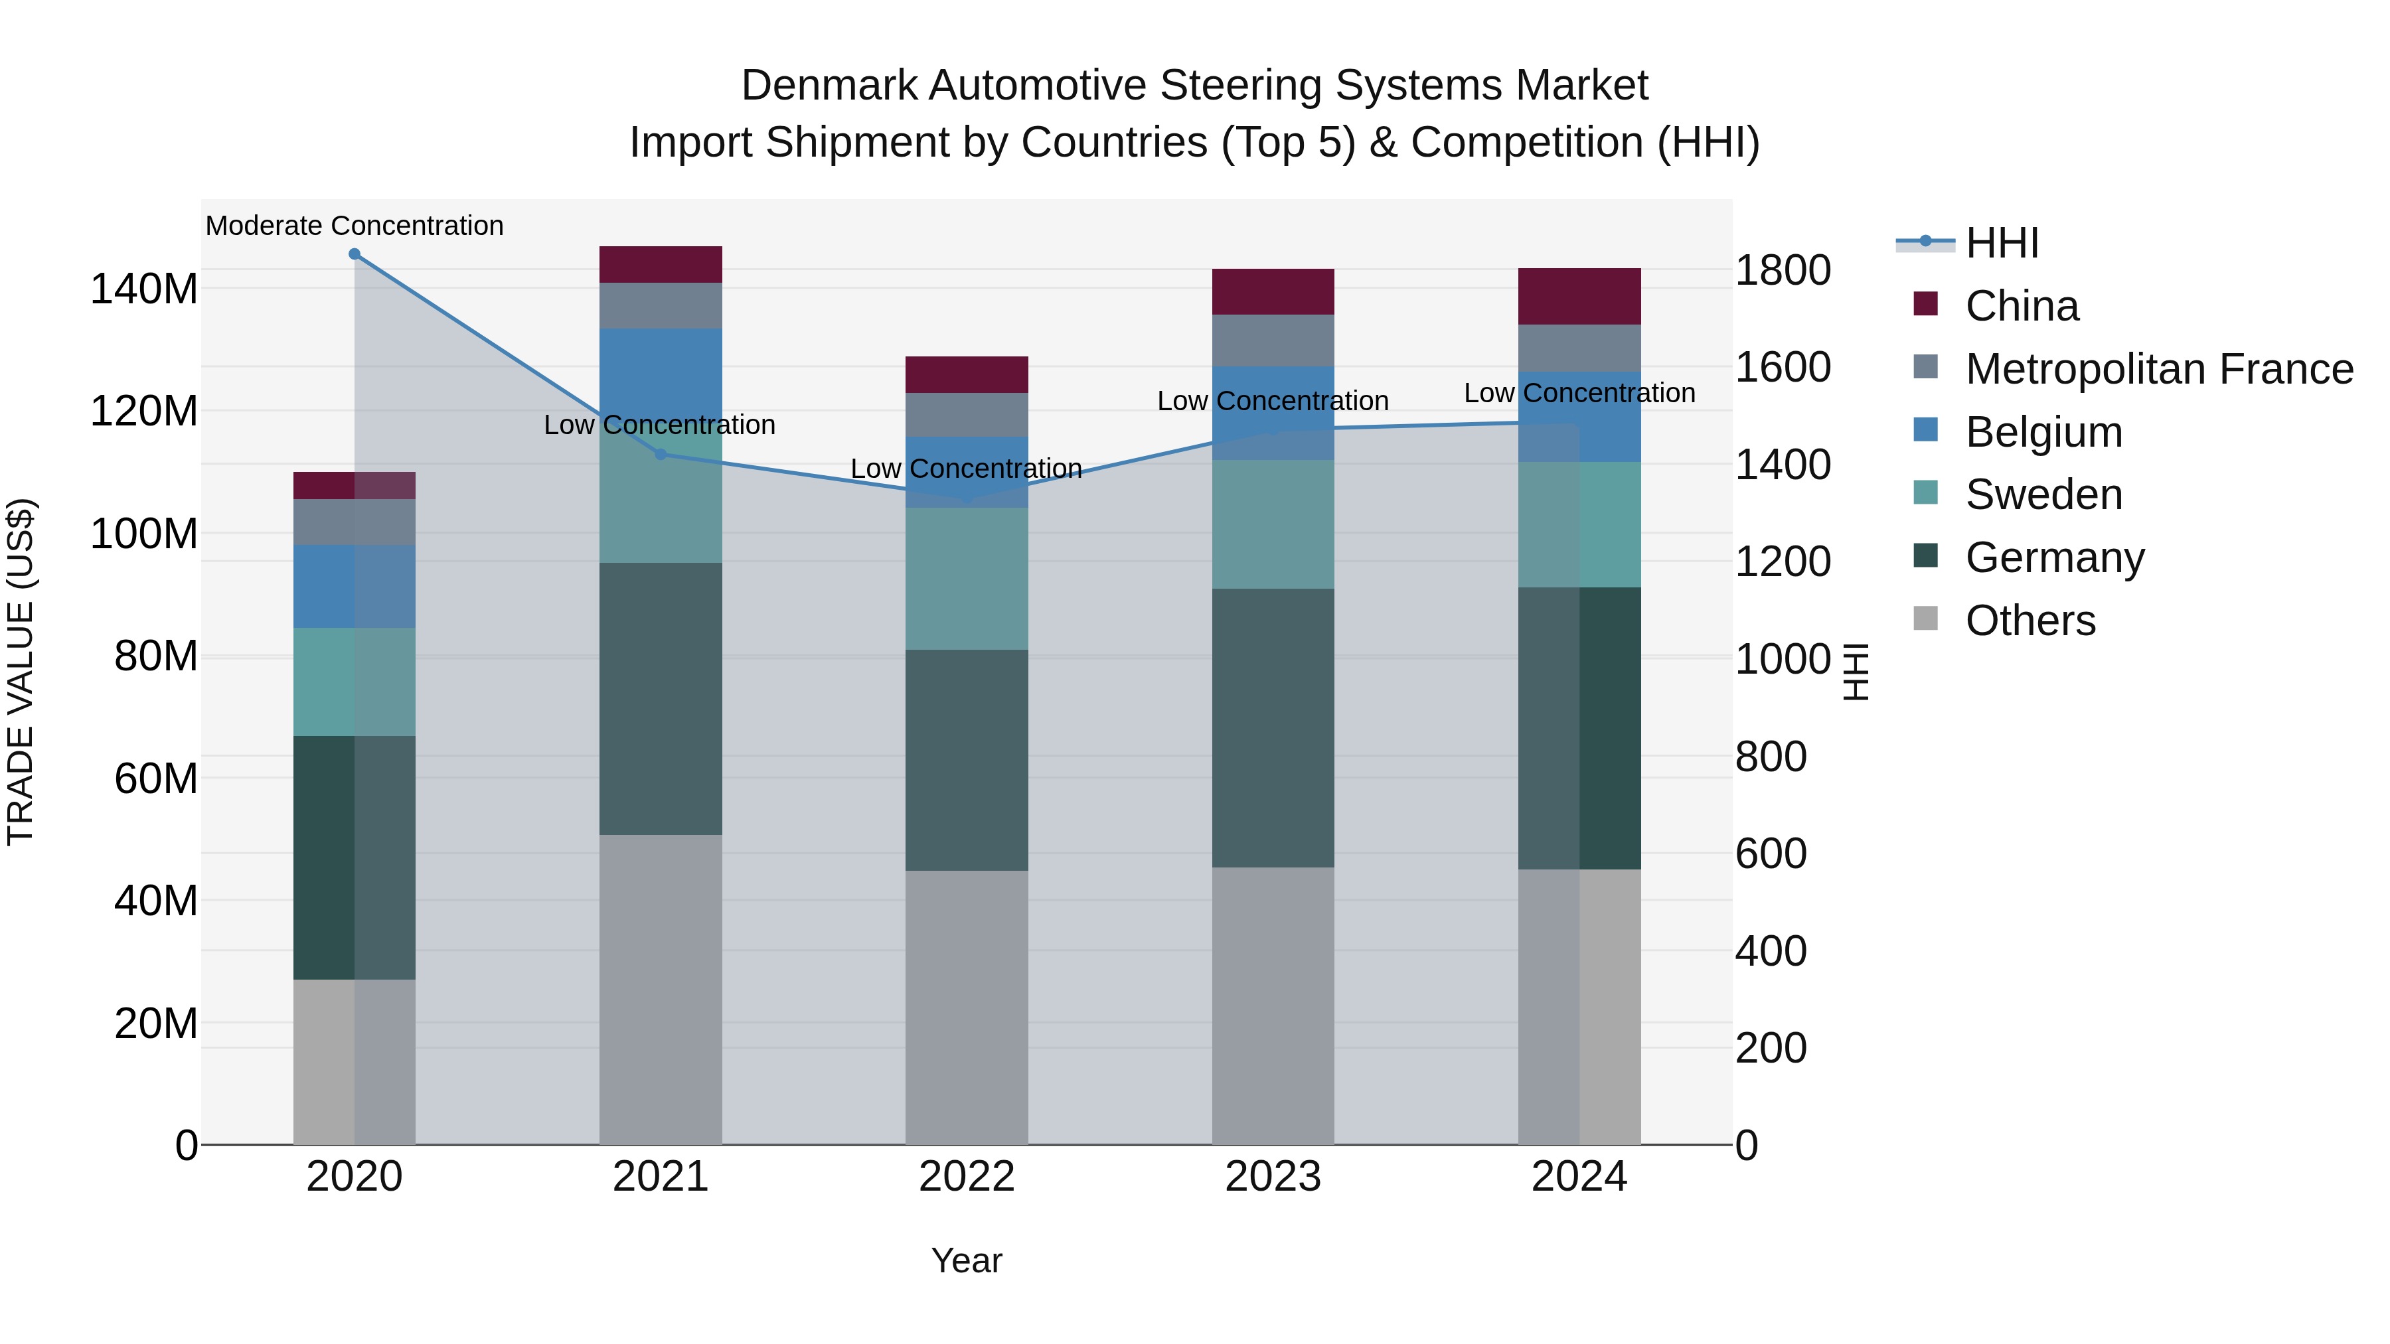Image resolution: width=2390 pixels, height=1344 pixels.
Task: Toggle the Germany legend entry
Action: click(x=2028, y=558)
